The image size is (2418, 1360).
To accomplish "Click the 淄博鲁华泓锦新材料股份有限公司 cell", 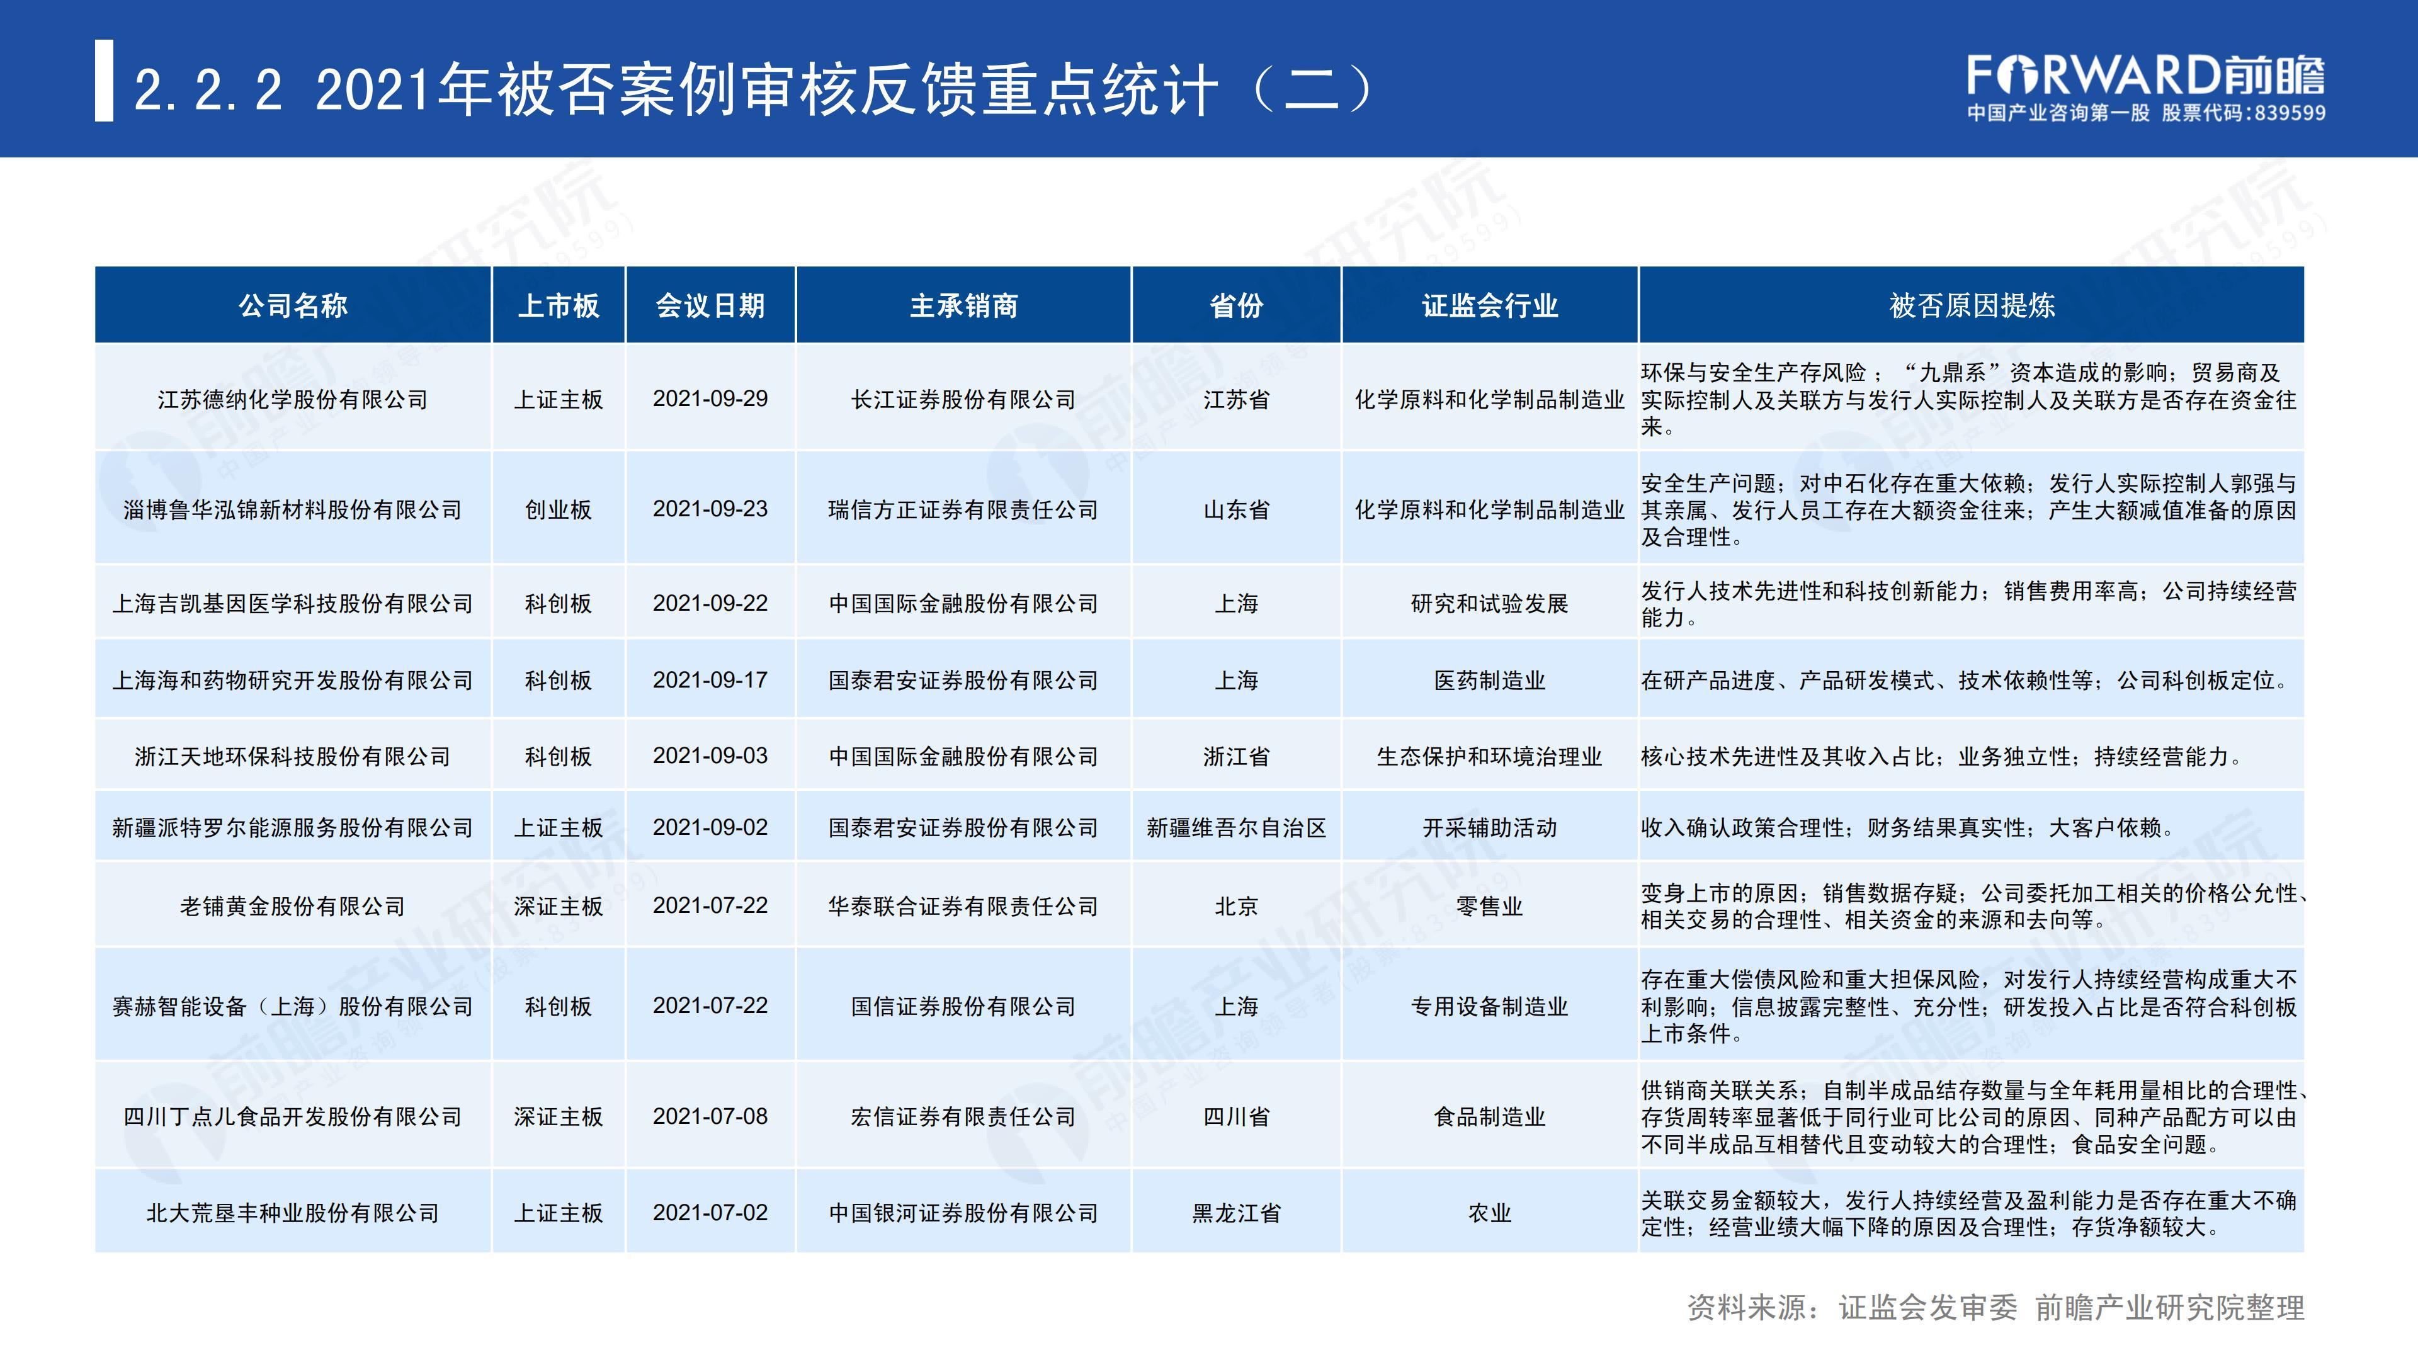I will coord(292,509).
